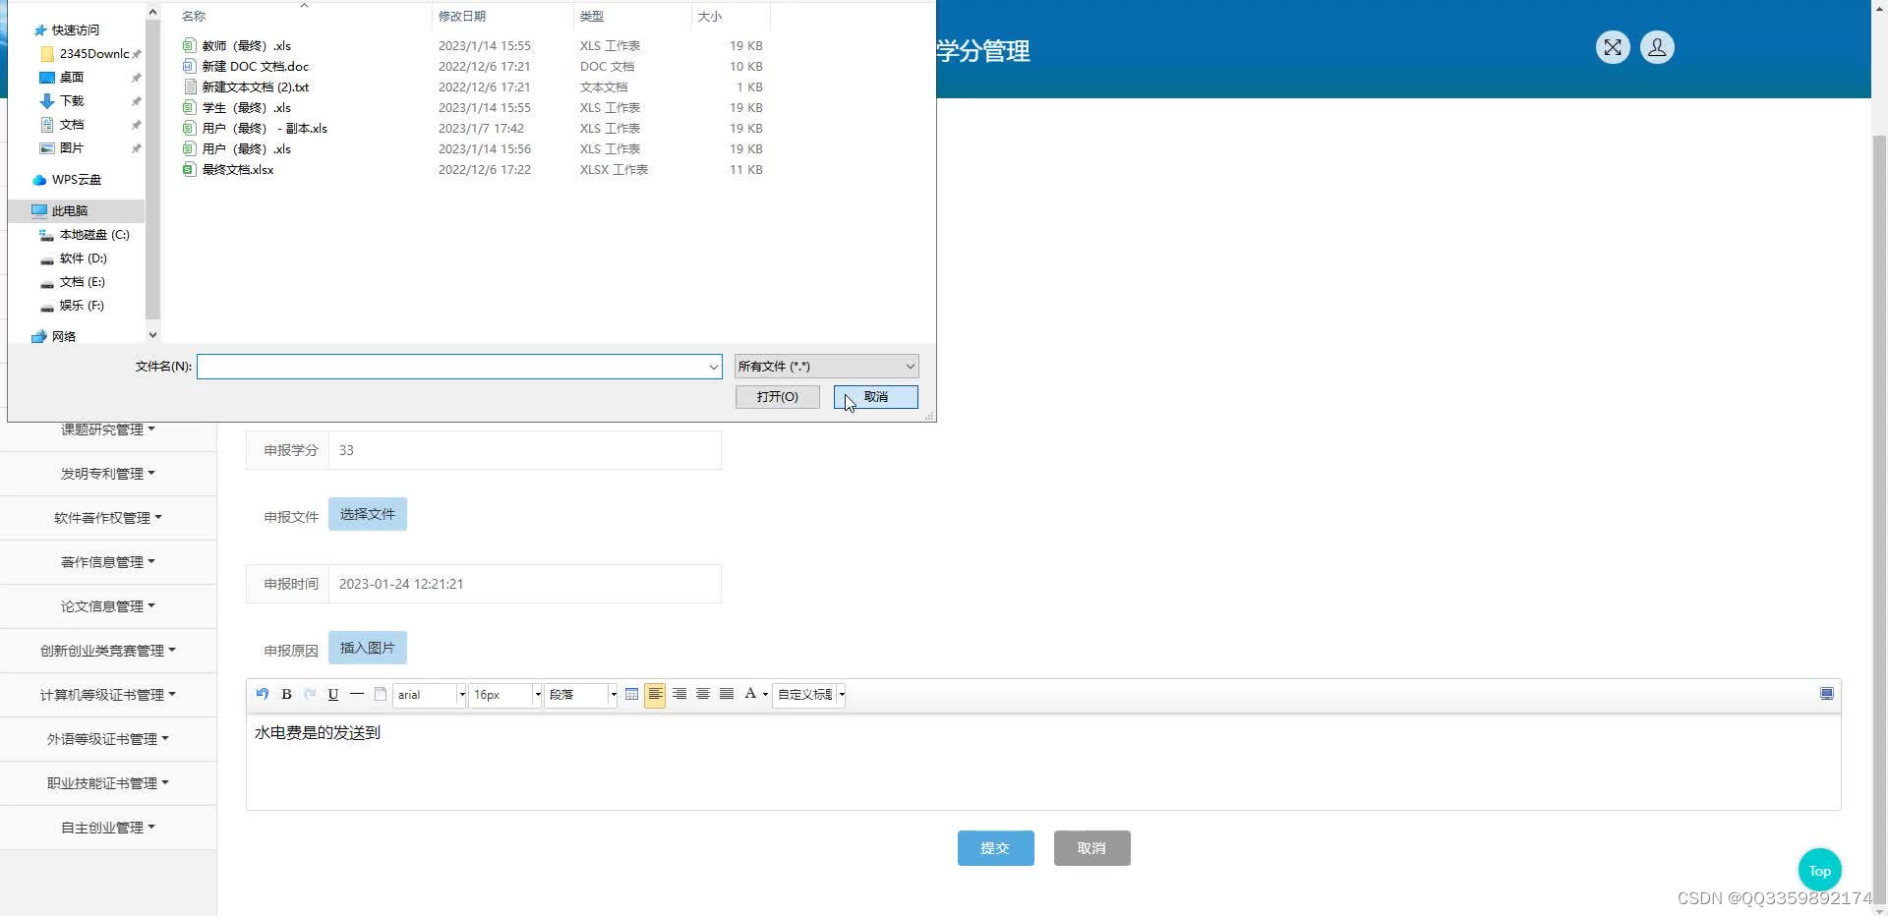Open 娱乐 (F:) drive
The width and height of the screenshot is (1888, 916).
[x=82, y=306]
